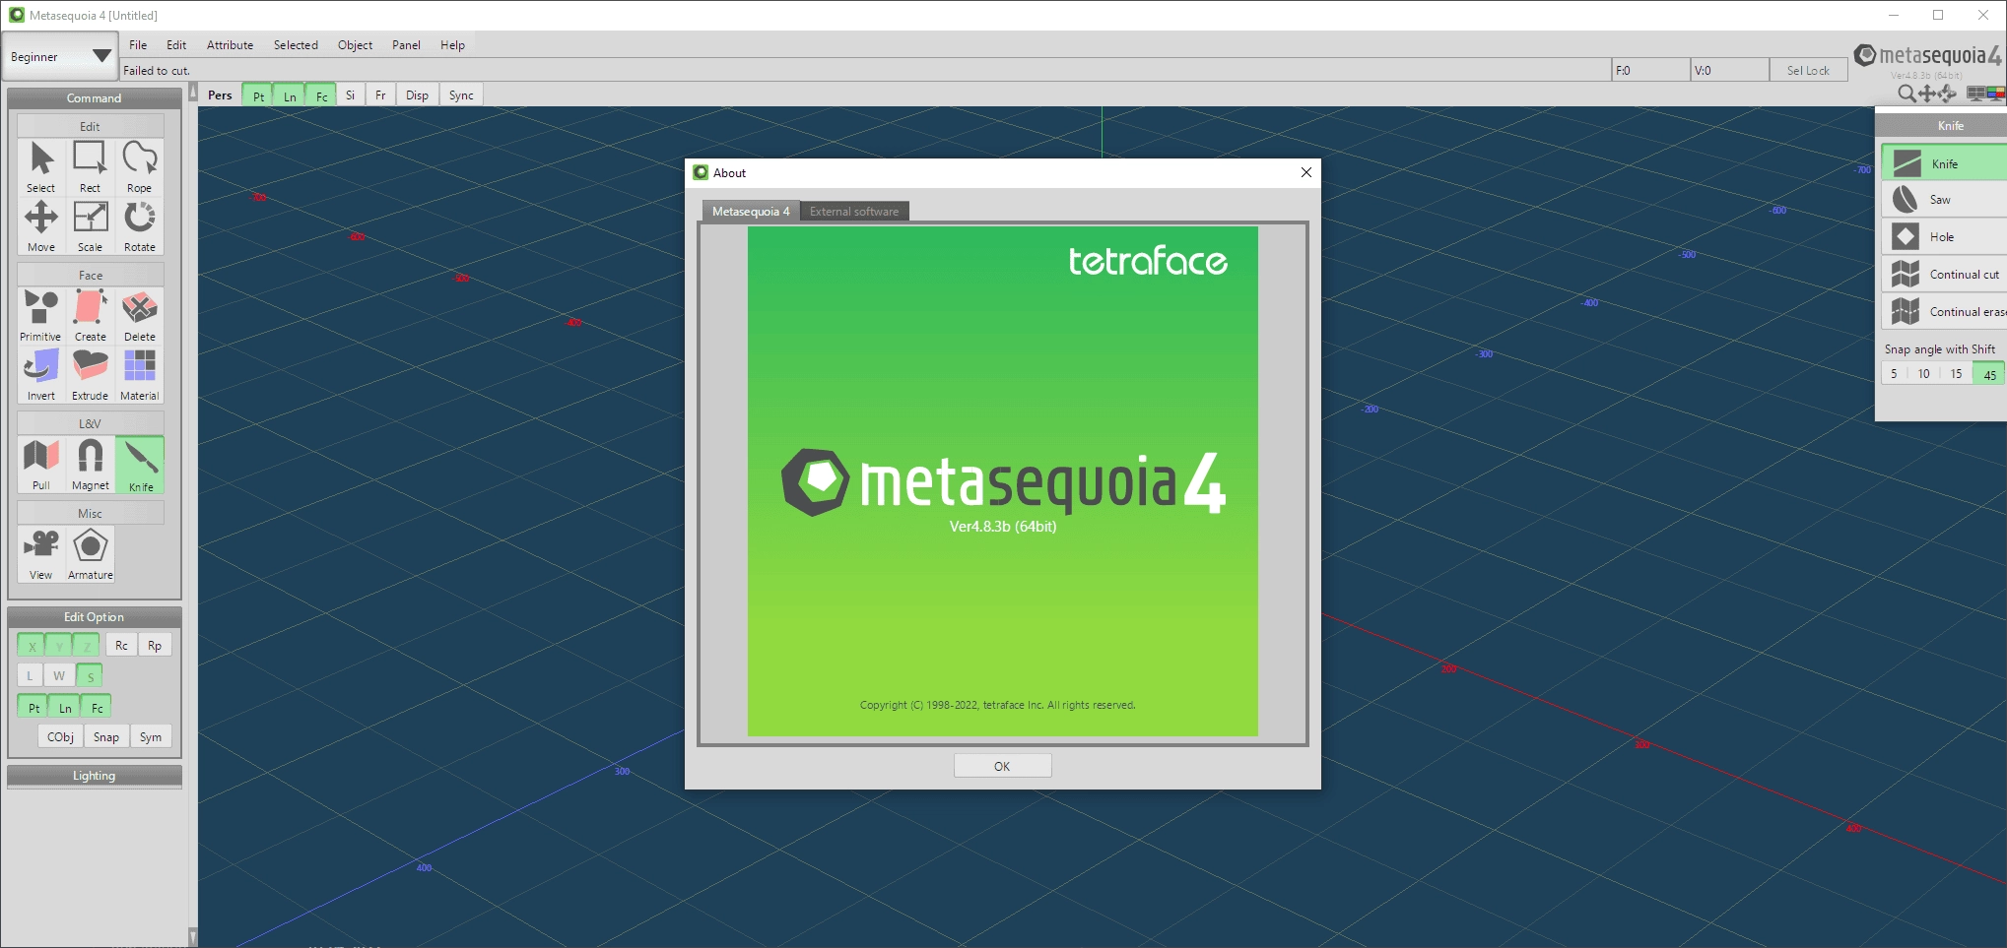
Task: Toggle X axis in Edit Option
Action: (32, 646)
